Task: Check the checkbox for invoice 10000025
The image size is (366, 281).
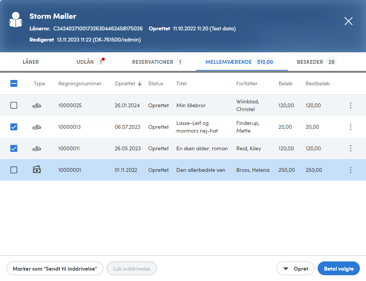Action: click(x=14, y=105)
